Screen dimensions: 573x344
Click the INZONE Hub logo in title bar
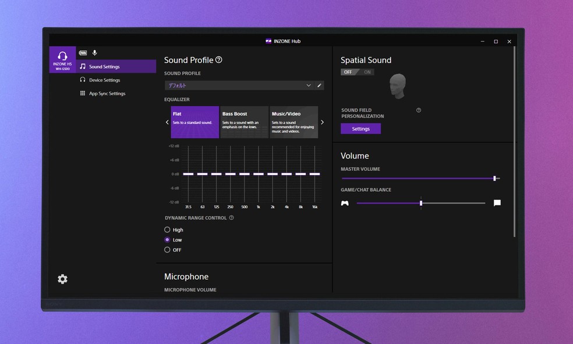(268, 41)
